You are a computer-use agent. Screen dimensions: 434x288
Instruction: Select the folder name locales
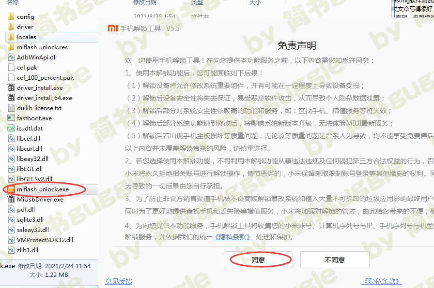(27, 37)
